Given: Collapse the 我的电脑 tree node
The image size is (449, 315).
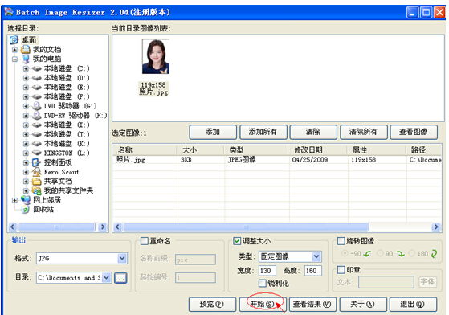Looking at the screenshot, I should (x=14, y=59).
